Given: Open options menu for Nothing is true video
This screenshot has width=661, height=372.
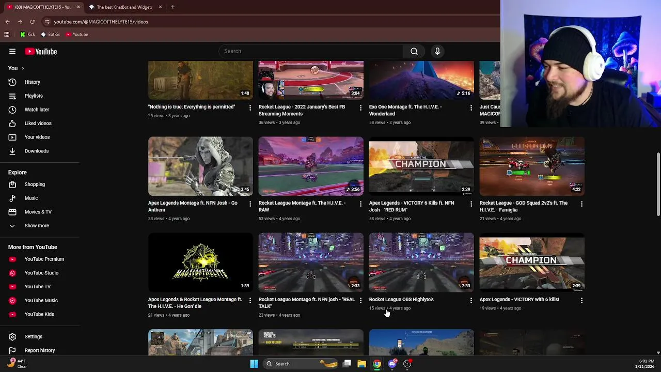Looking at the screenshot, I should click(250, 108).
